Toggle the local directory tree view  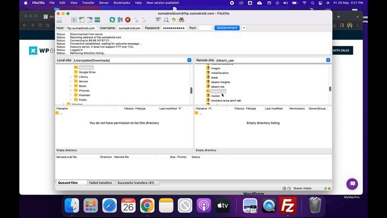(82, 20)
